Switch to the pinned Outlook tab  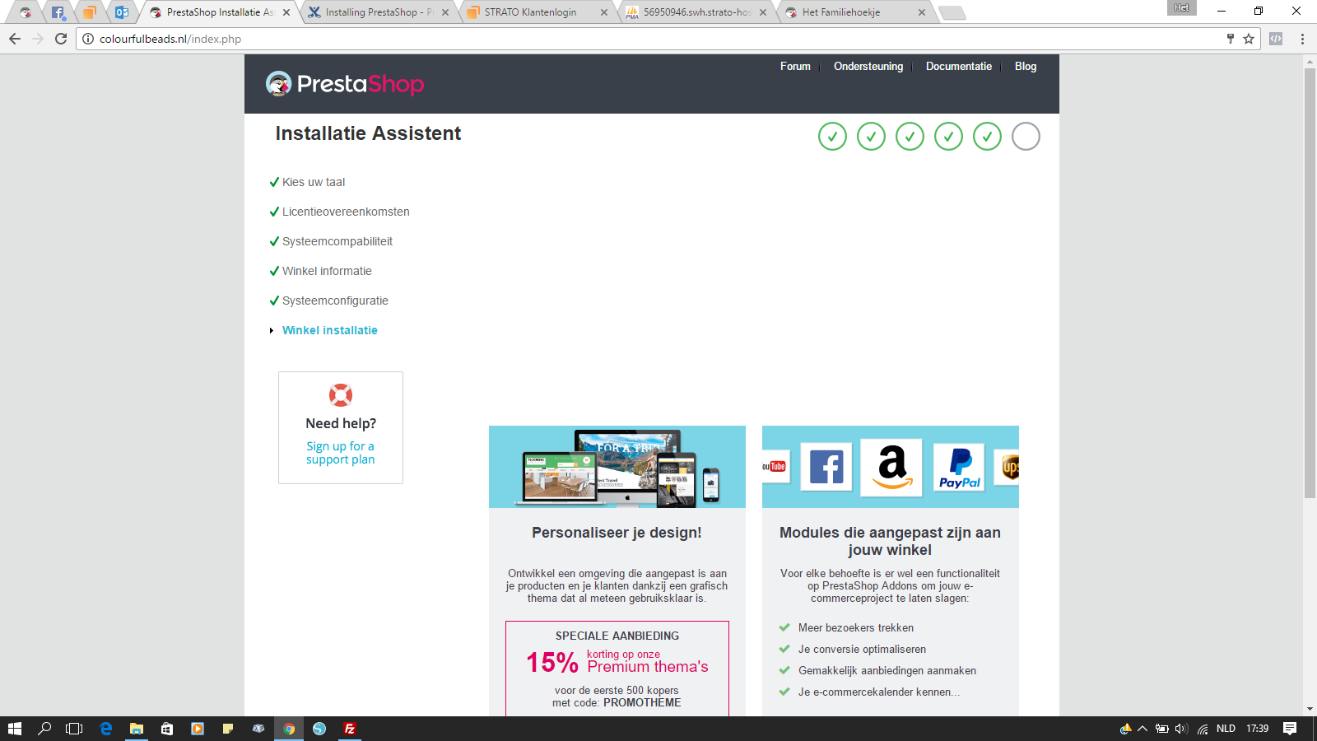(x=122, y=12)
